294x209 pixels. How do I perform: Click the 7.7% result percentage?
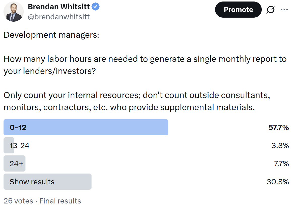tap(281, 164)
